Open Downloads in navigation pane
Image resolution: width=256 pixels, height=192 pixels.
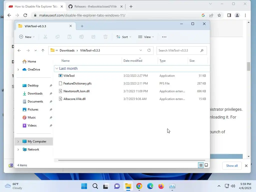(x=32, y=93)
